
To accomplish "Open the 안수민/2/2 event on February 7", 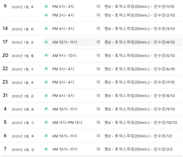I will tap(138, 149).
